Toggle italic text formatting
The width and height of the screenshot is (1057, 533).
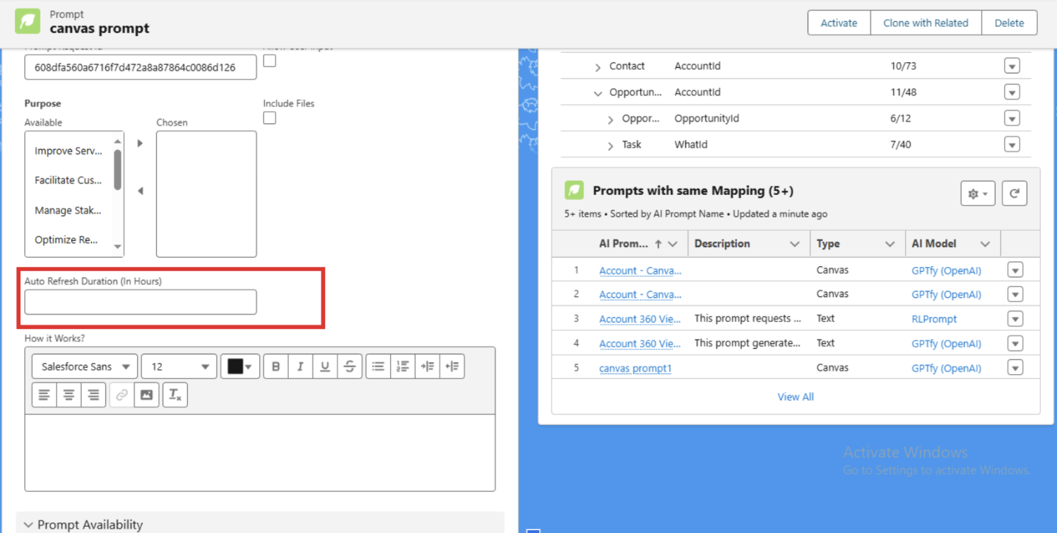(x=300, y=366)
